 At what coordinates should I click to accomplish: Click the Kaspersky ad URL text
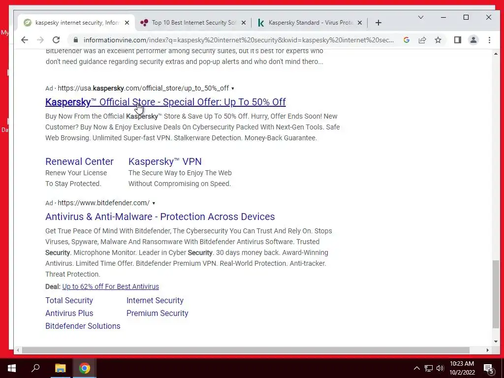pyautogui.click(x=143, y=88)
